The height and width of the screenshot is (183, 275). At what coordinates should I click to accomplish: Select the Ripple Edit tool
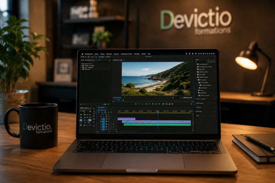[x=94, y=113]
